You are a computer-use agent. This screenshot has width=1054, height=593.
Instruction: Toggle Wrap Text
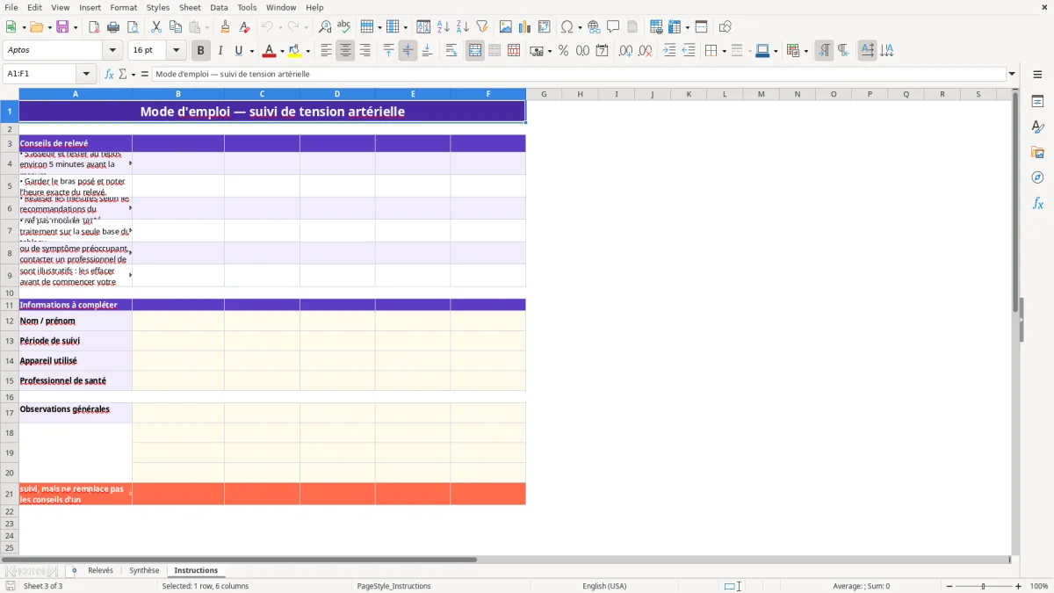click(x=451, y=51)
